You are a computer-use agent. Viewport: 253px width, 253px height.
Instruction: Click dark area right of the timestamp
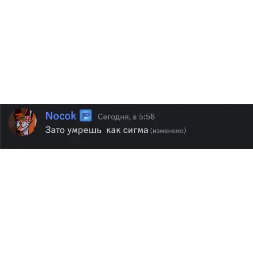(204, 117)
